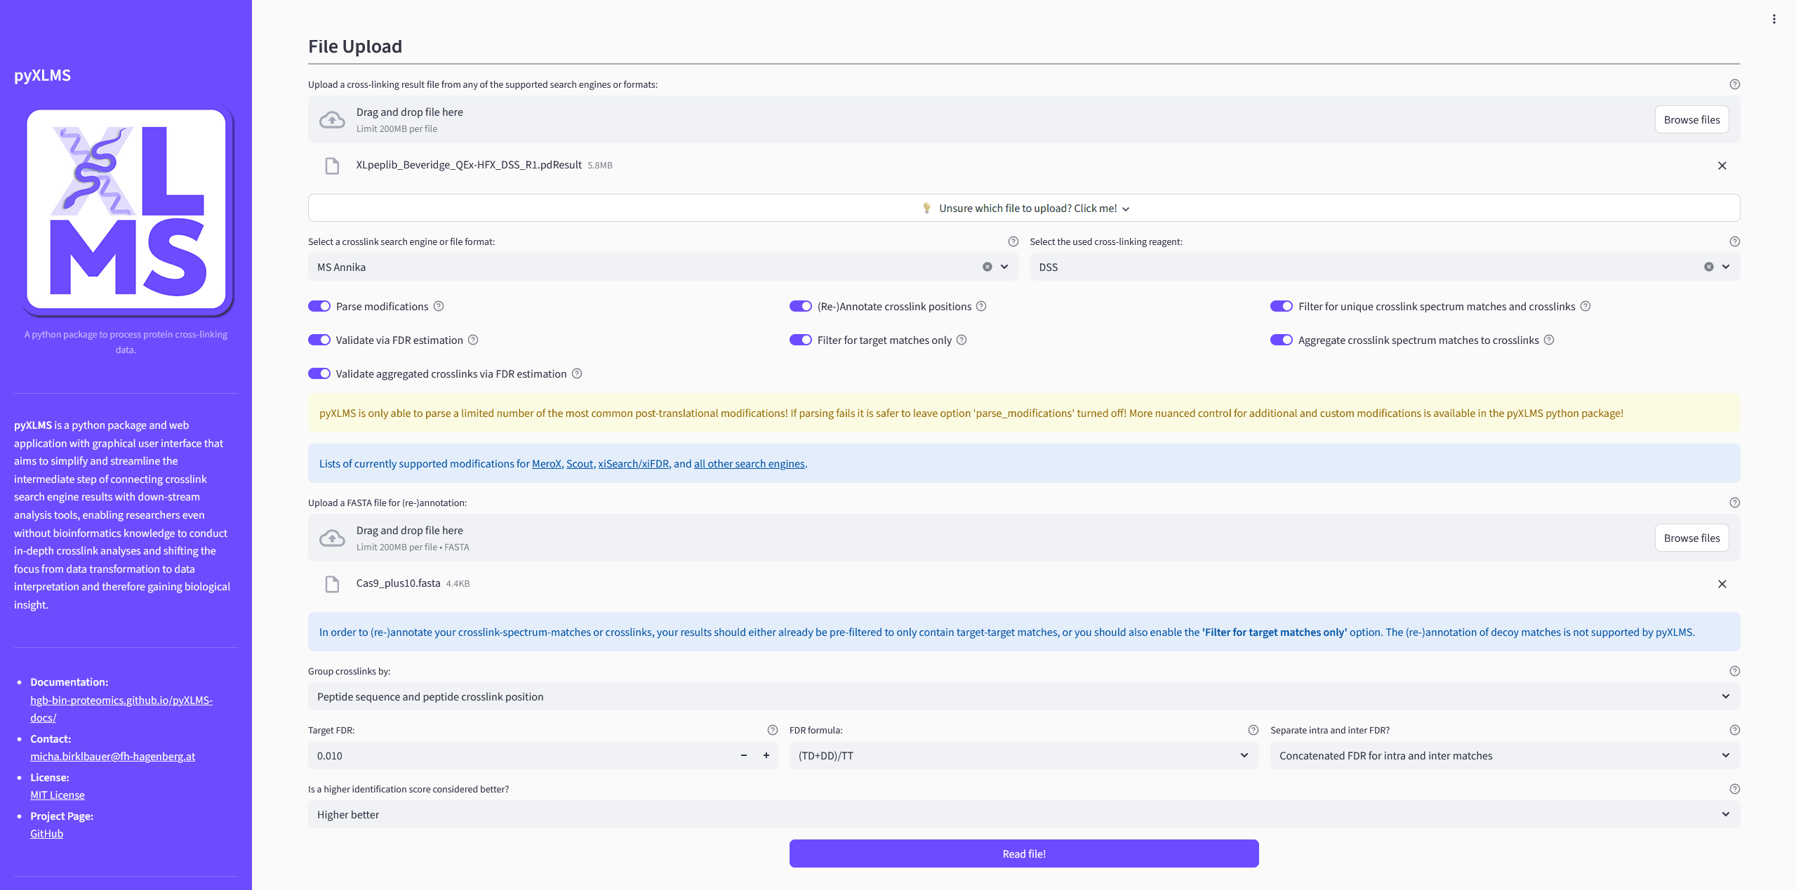The image size is (1796, 890).
Task: Disable Filter for target matches only
Action: (800, 340)
